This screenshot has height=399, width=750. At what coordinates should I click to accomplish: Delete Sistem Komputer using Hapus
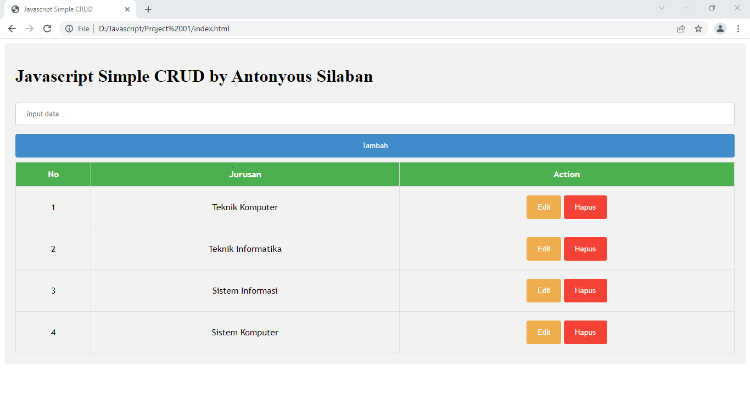click(x=585, y=332)
